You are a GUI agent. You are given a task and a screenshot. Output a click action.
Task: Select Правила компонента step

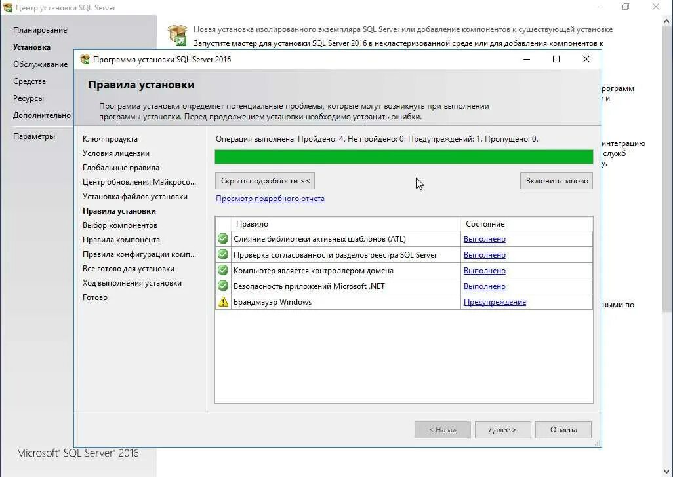point(121,240)
